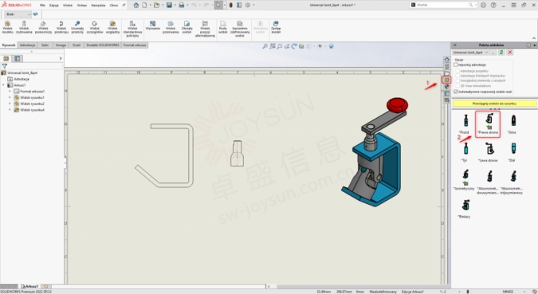The image size is (538, 294).
Task: Enable the Importuj adnotacje checkbox
Action: tap(456, 65)
